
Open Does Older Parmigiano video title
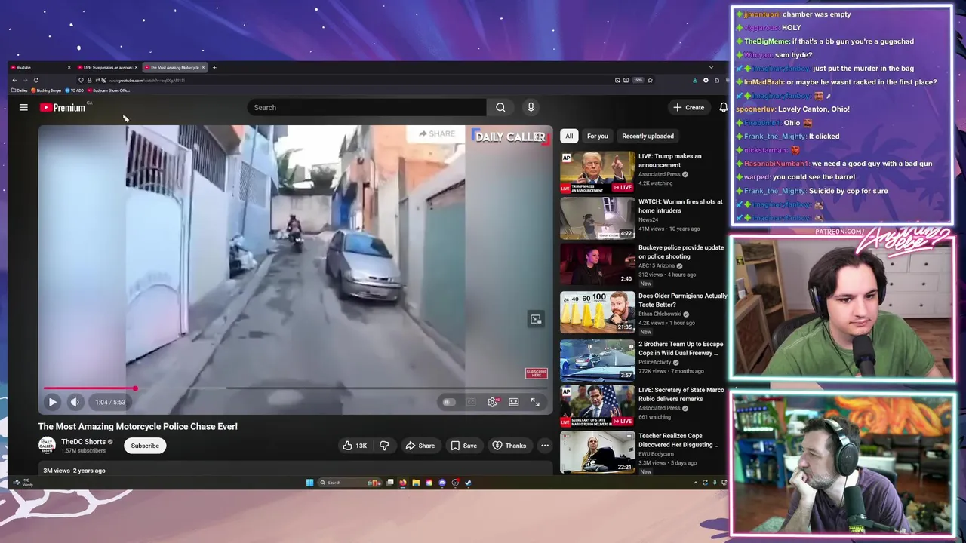(682, 300)
